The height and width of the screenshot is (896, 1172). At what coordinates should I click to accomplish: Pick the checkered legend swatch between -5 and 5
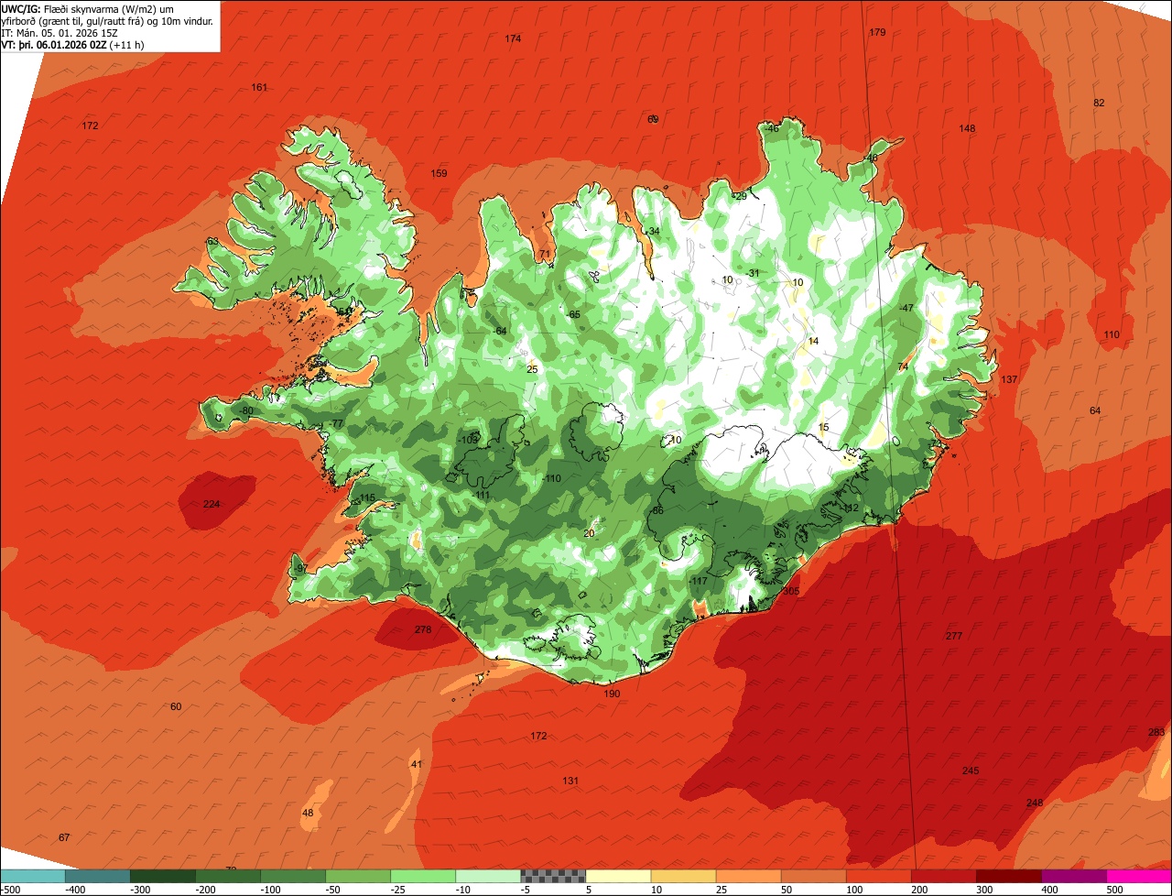click(x=553, y=876)
